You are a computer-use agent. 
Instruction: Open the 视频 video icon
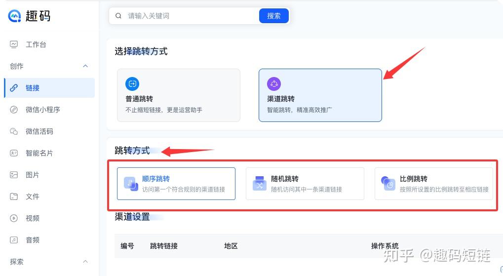[x=14, y=218]
